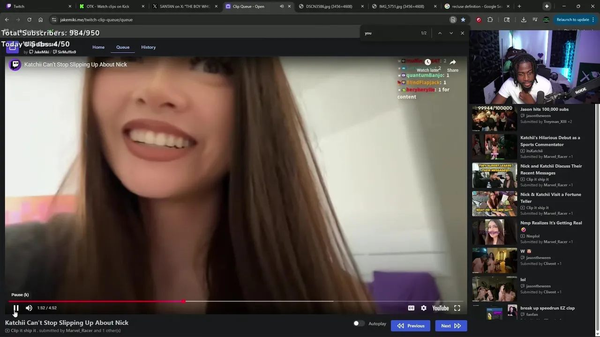Viewport: 600px width, 337px height.
Task: Mute the Clip Queue tab audio icon
Action: [282, 7]
